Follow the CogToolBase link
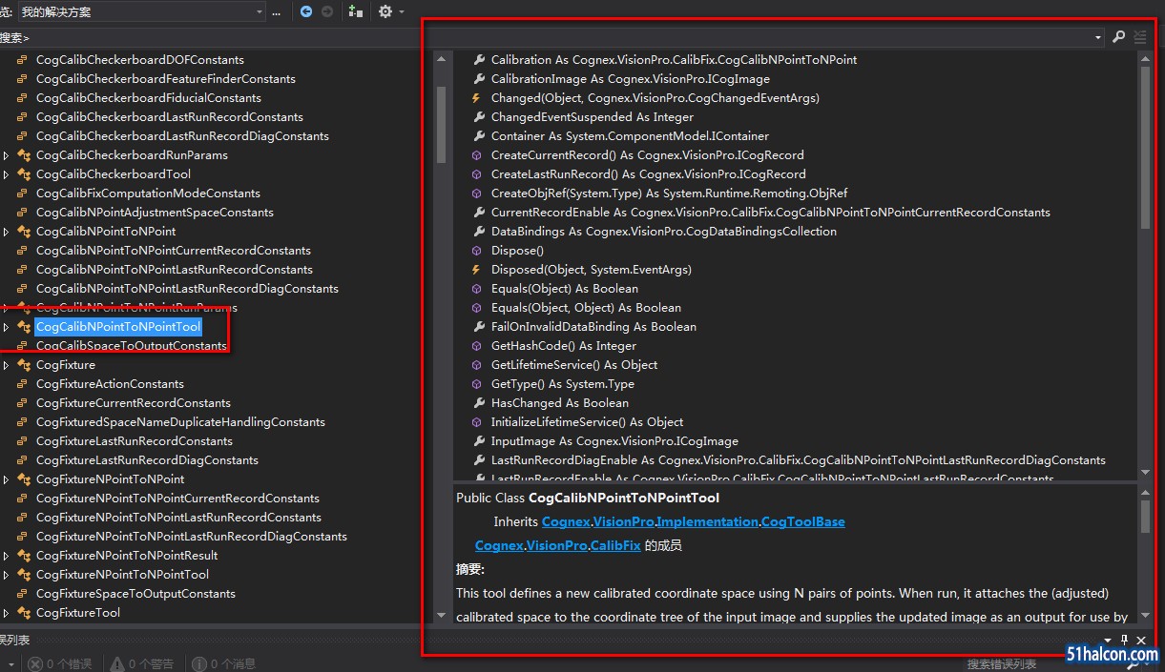Image resolution: width=1165 pixels, height=672 pixels. 804,521
